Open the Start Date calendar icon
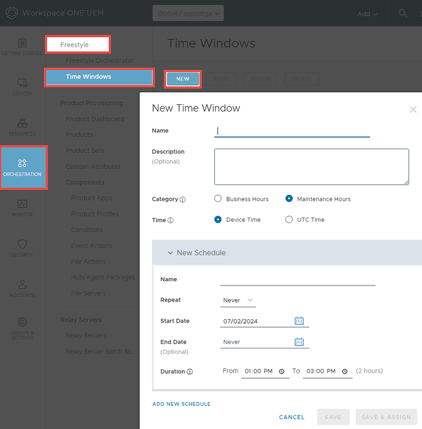 (299, 321)
